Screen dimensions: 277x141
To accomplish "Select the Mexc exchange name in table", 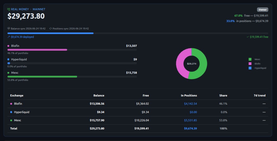I will 18,120.
